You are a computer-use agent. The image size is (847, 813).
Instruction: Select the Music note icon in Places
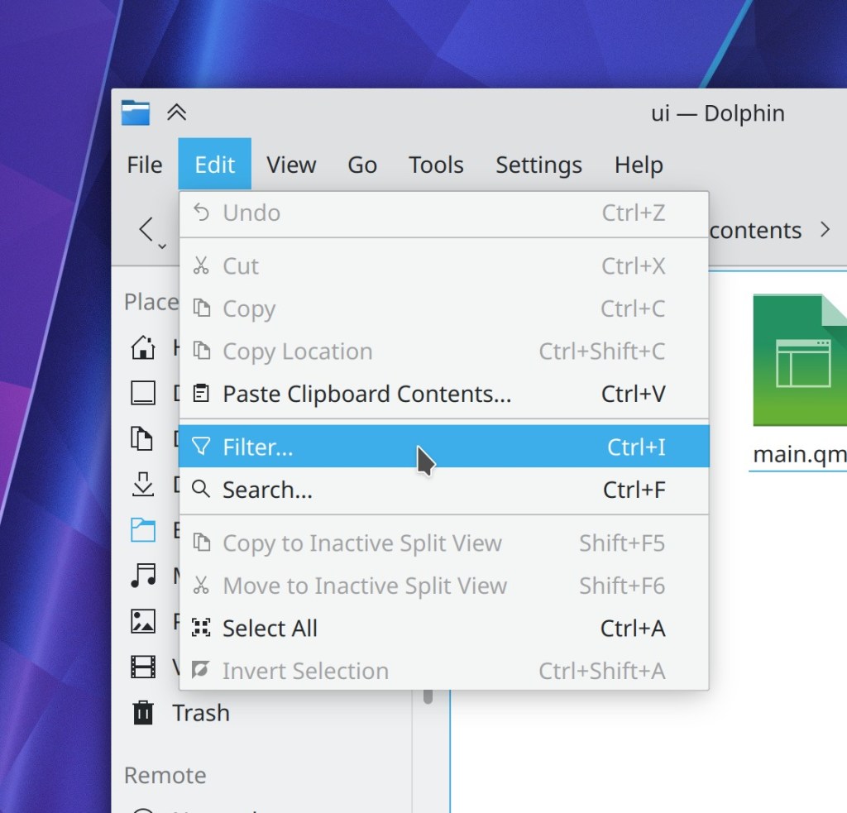(143, 575)
